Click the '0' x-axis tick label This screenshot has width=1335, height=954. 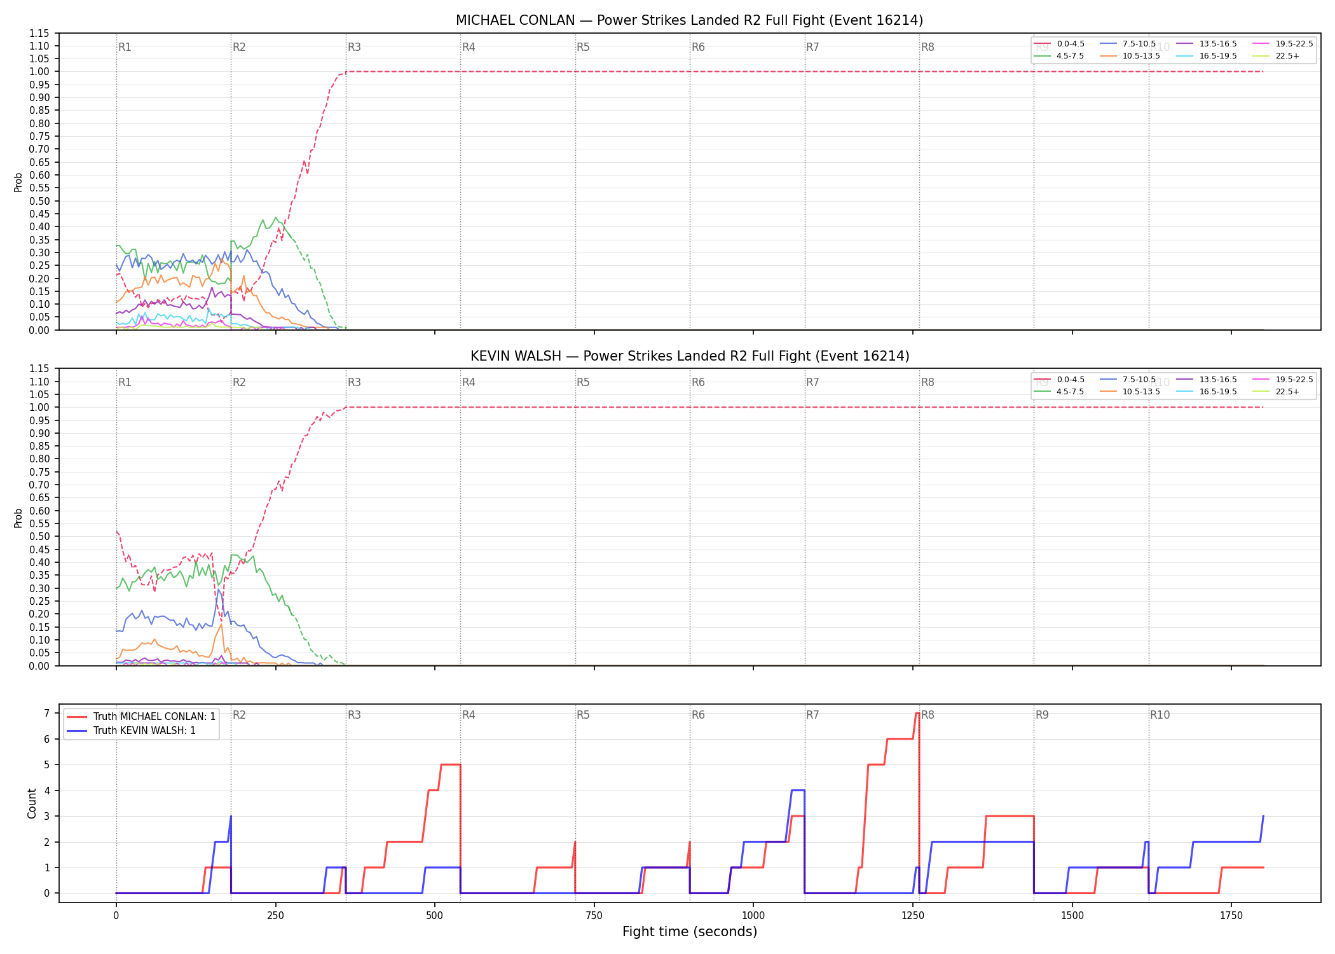(116, 916)
